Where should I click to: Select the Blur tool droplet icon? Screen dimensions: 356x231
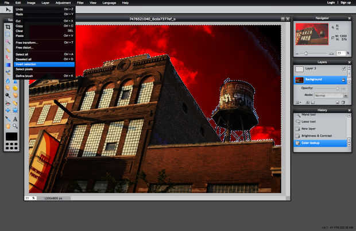tap(8, 80)
